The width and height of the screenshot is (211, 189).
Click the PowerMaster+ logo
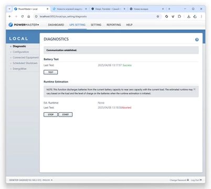tap(24, 25)
